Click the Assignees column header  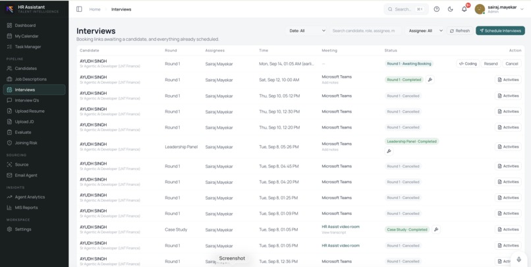coord(215,51)
